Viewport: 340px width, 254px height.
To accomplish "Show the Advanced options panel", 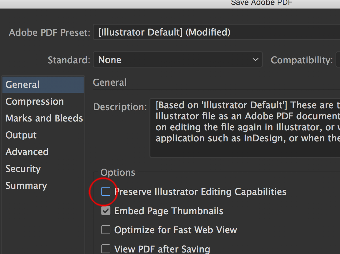I will click(27, 152).
